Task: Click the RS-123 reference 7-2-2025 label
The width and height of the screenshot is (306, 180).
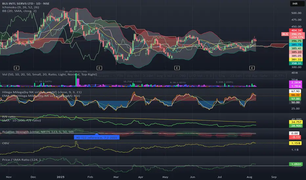Action: (x=97, y=137)
